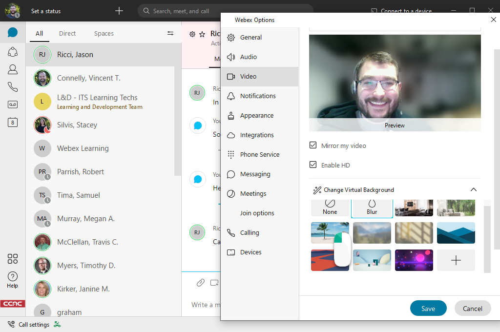Click the paperclip attachment icon
The height and width of the screenshot is (332, 500).
pyautogui.click(x=200, y=283)
